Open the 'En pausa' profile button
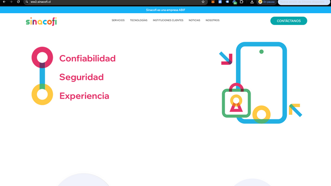 pyautogui.click(x=267, y=2)
